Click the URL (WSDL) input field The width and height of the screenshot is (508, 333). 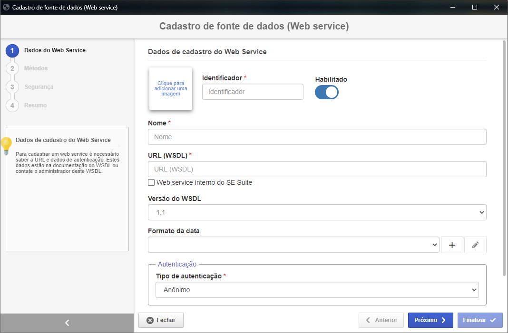click(x=317, y=169)
